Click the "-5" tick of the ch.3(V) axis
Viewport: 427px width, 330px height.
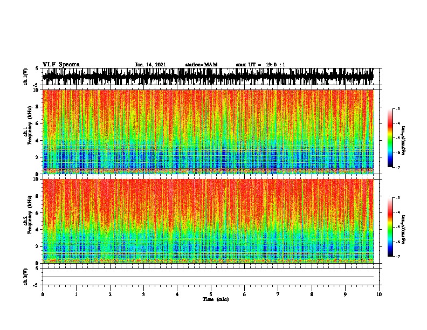tap(36, 285)
